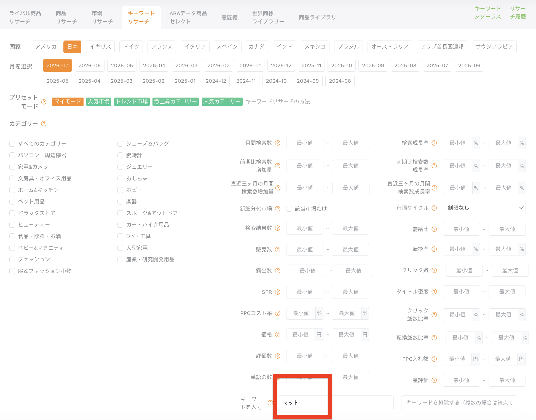This screenshot has height=420, width=536.
Task: Open the 商品リサーチ tab
Action: tap(66, 17)
